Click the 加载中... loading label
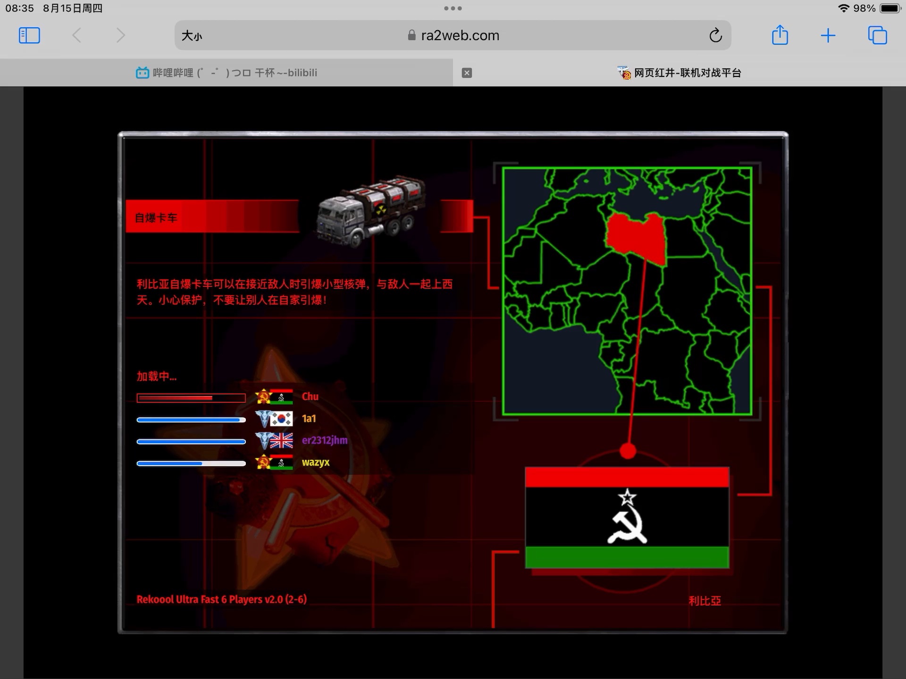This screenshot has width=906, height=679. [x=157, y=376]
